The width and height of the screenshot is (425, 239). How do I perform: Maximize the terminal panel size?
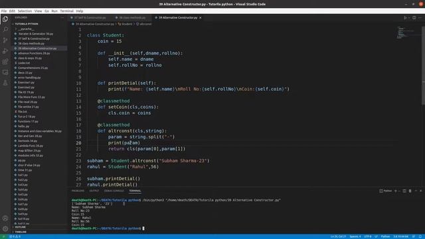click(416, 191)
